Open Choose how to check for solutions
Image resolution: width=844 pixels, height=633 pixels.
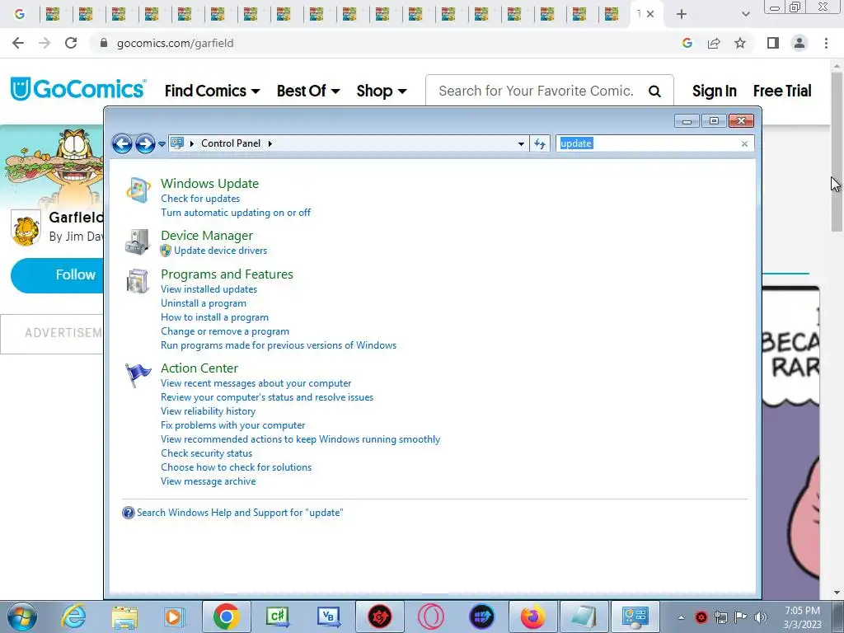tap(237, 467)
